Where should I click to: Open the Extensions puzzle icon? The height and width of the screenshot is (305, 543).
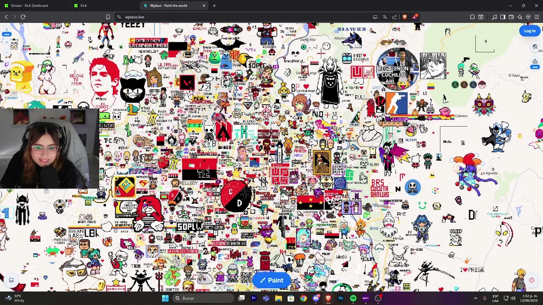(472, 17)
